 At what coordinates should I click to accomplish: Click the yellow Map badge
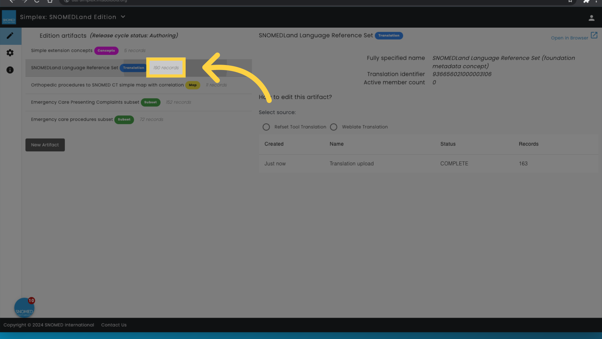(193, 85)
